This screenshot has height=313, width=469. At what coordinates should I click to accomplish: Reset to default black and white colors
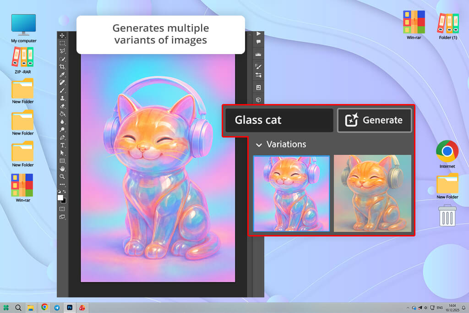(x=59, y=192)
